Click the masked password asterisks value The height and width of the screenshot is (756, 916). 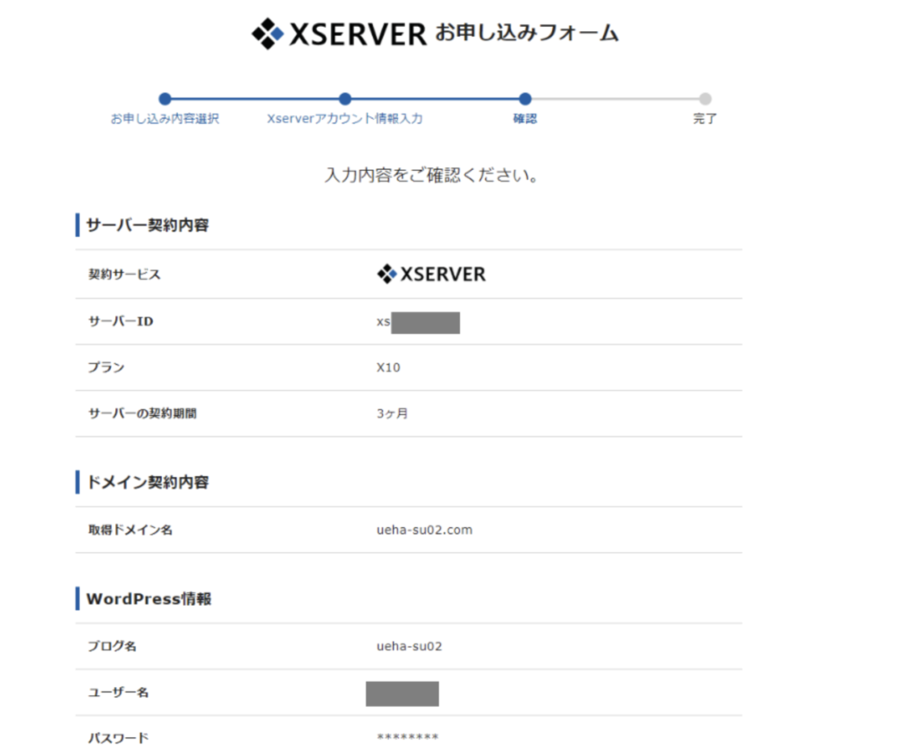pyautogui.click(x=408, y=736)
